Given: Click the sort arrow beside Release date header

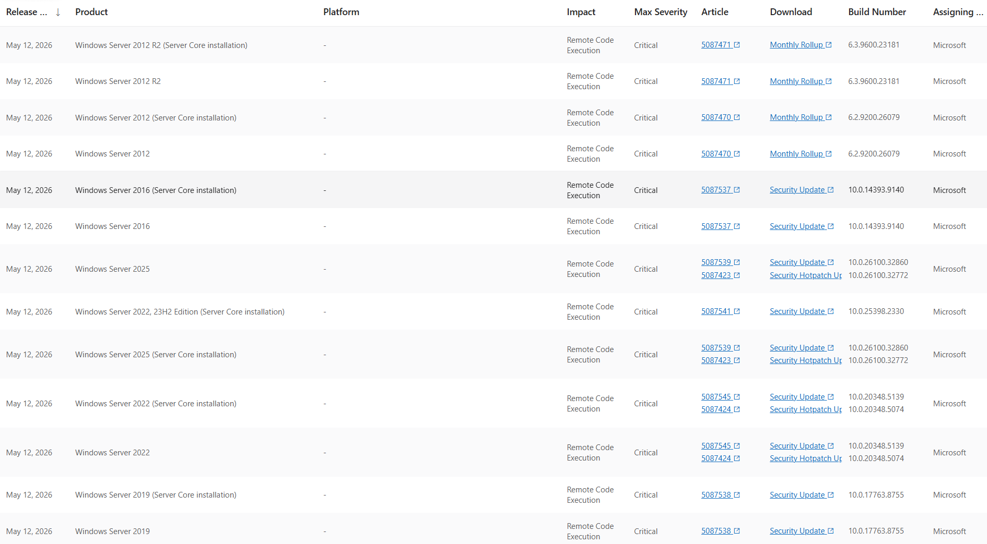Looking at the screenshot, I should [x=58, y=12].
